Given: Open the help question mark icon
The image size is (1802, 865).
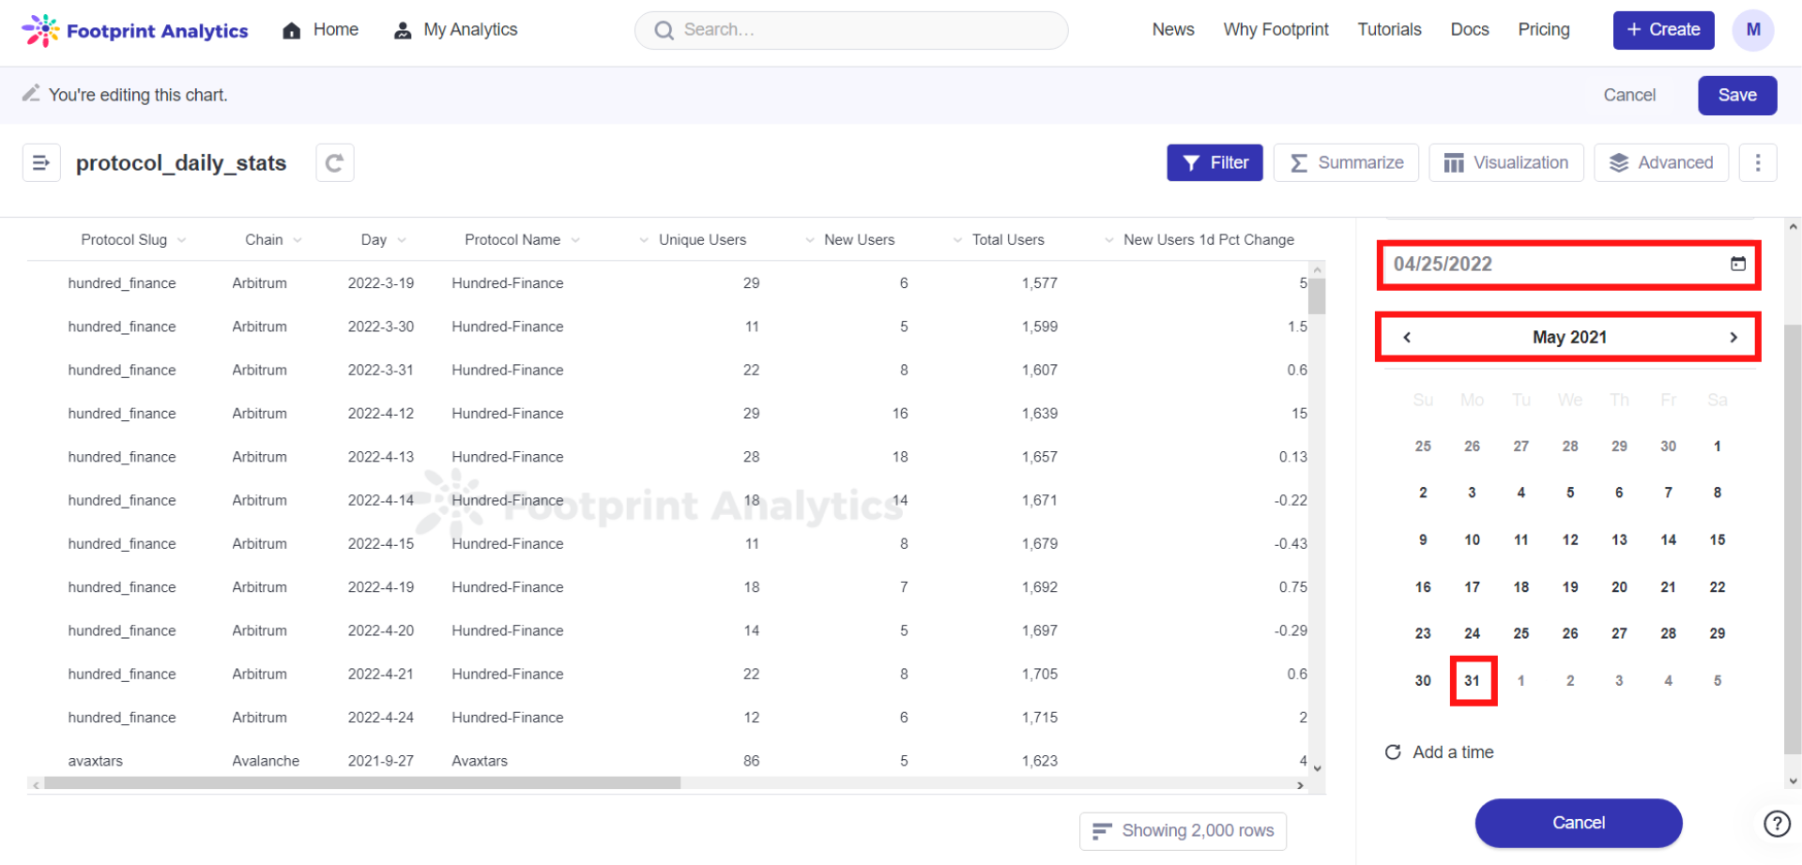Looking at the screenshot, I should 1777,824.
